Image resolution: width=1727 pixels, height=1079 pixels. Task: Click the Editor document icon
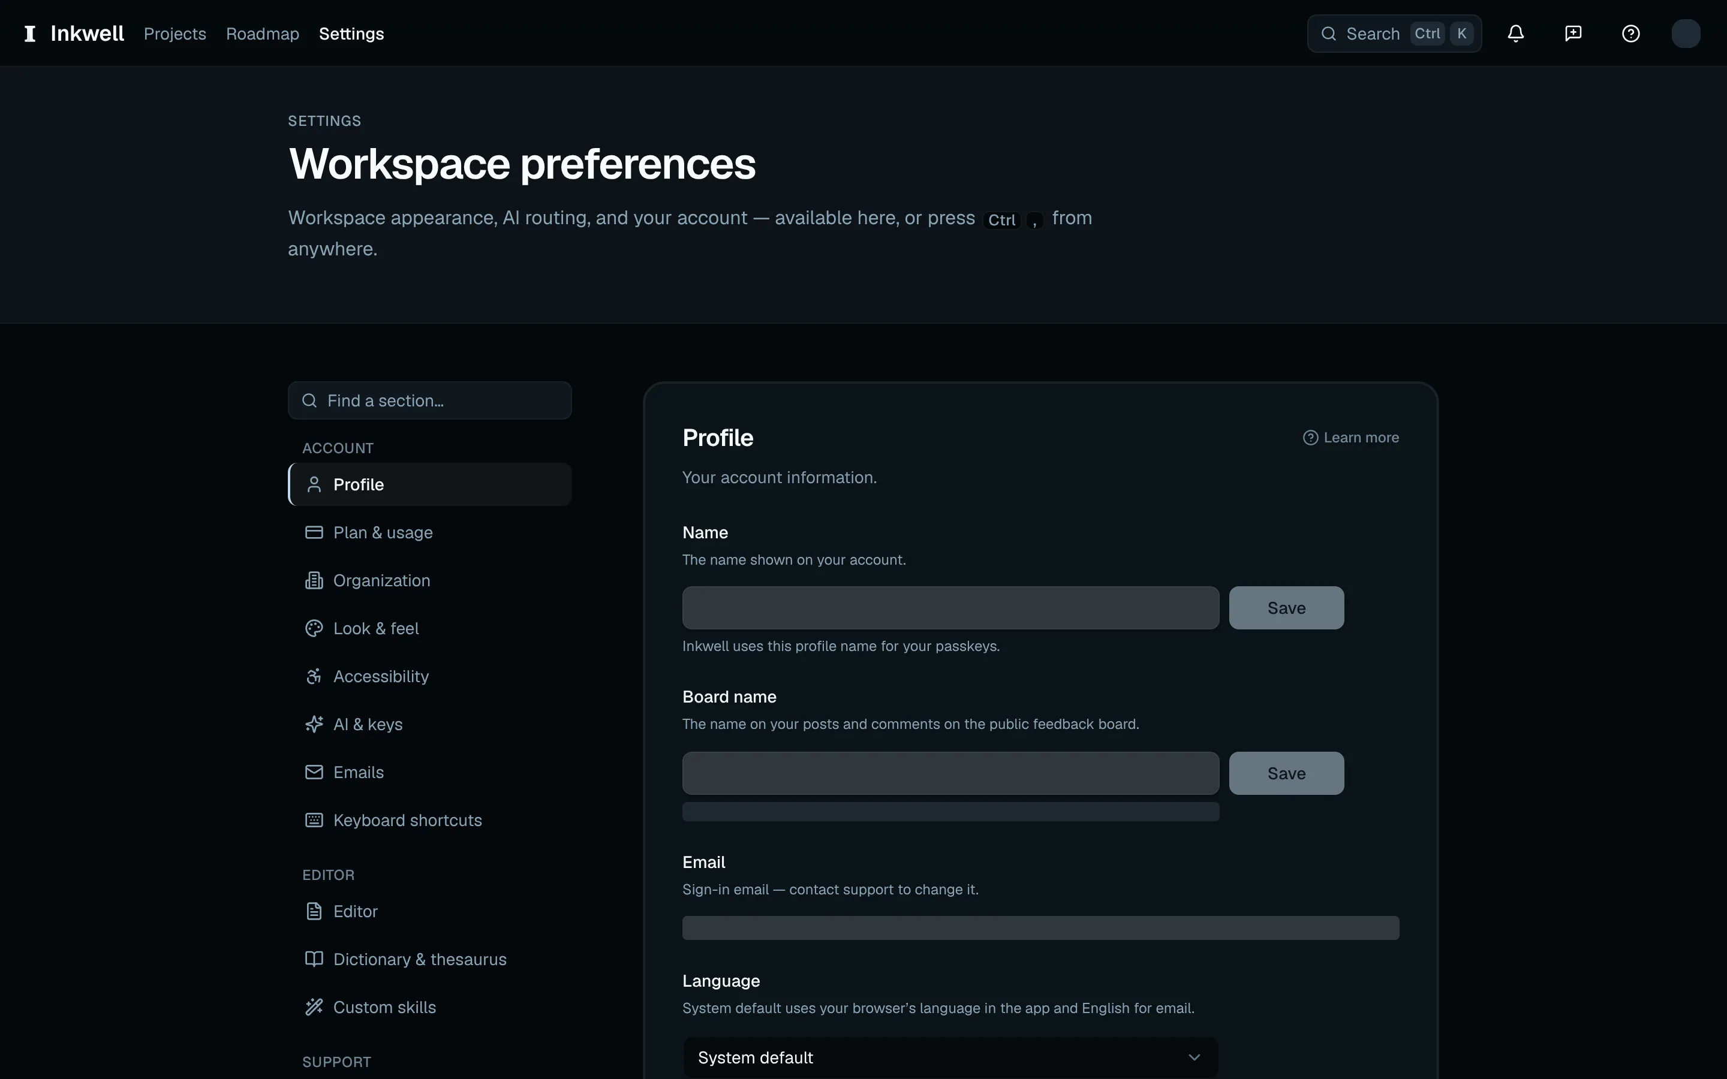pos(314,911)
